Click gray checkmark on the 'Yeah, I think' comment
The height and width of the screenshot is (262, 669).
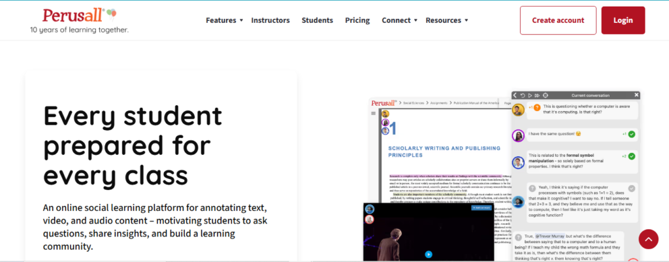tap(632, 188)
